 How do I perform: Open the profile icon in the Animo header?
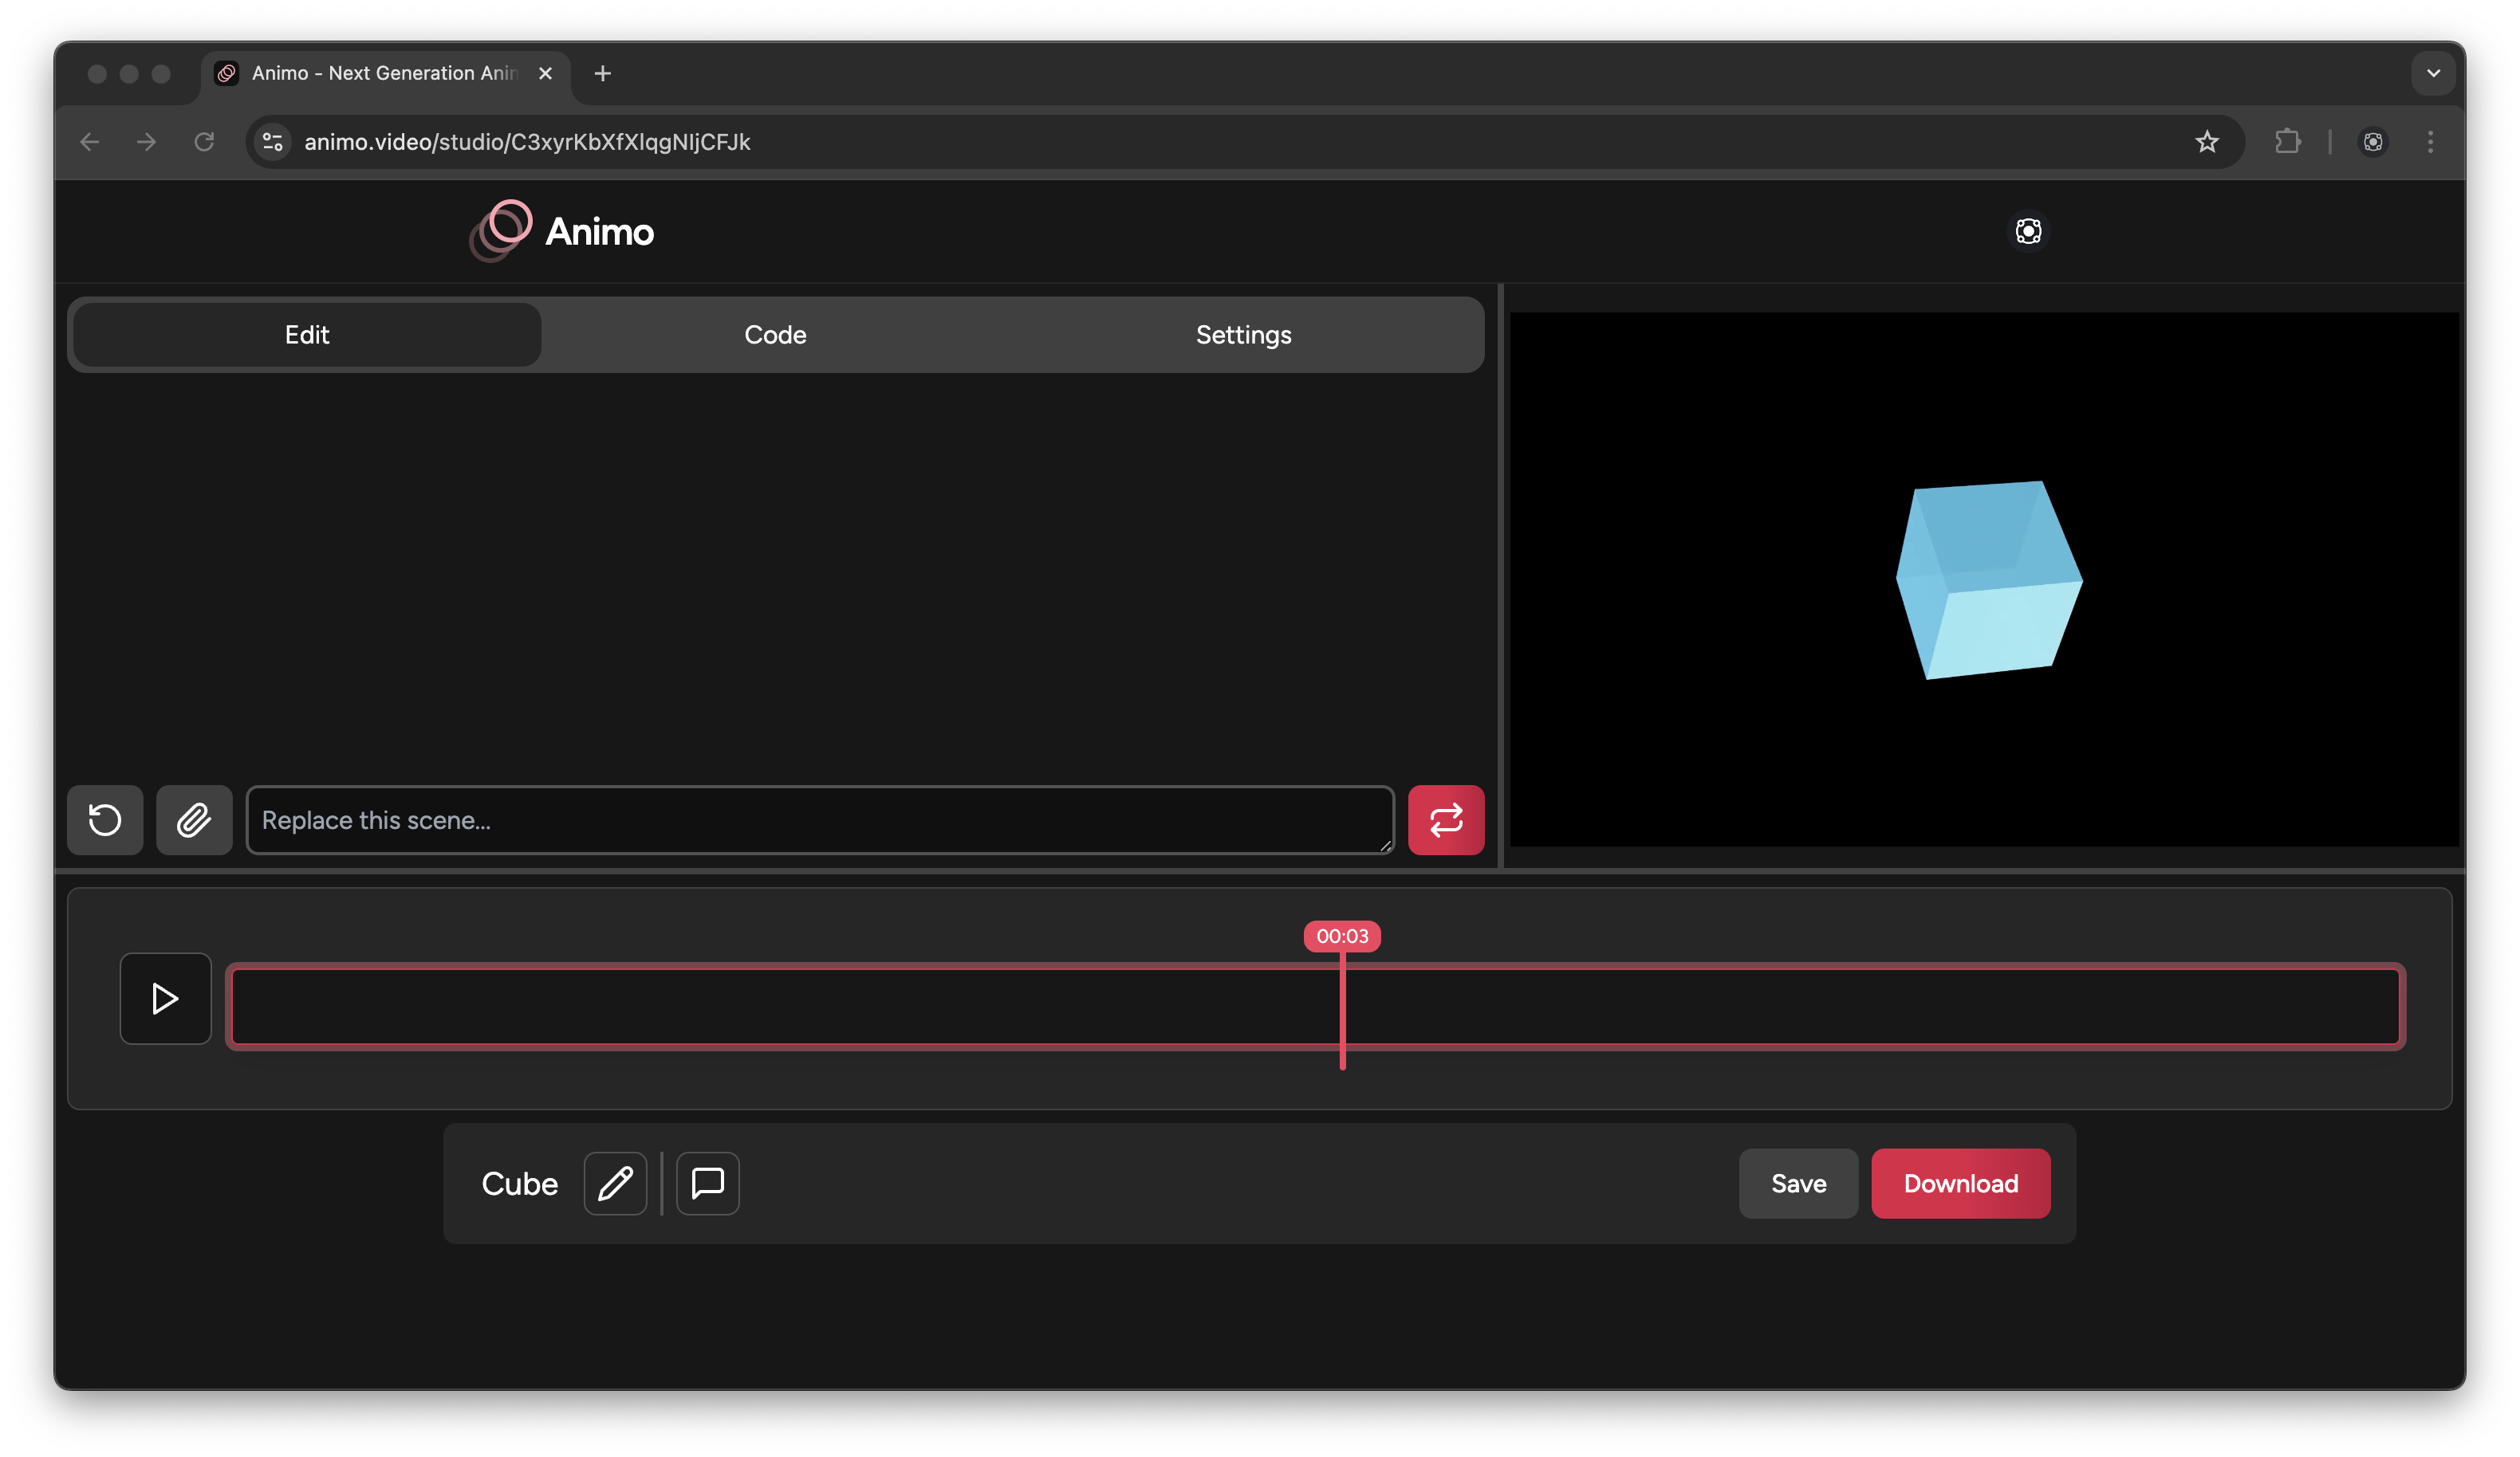pos(2028,231)
